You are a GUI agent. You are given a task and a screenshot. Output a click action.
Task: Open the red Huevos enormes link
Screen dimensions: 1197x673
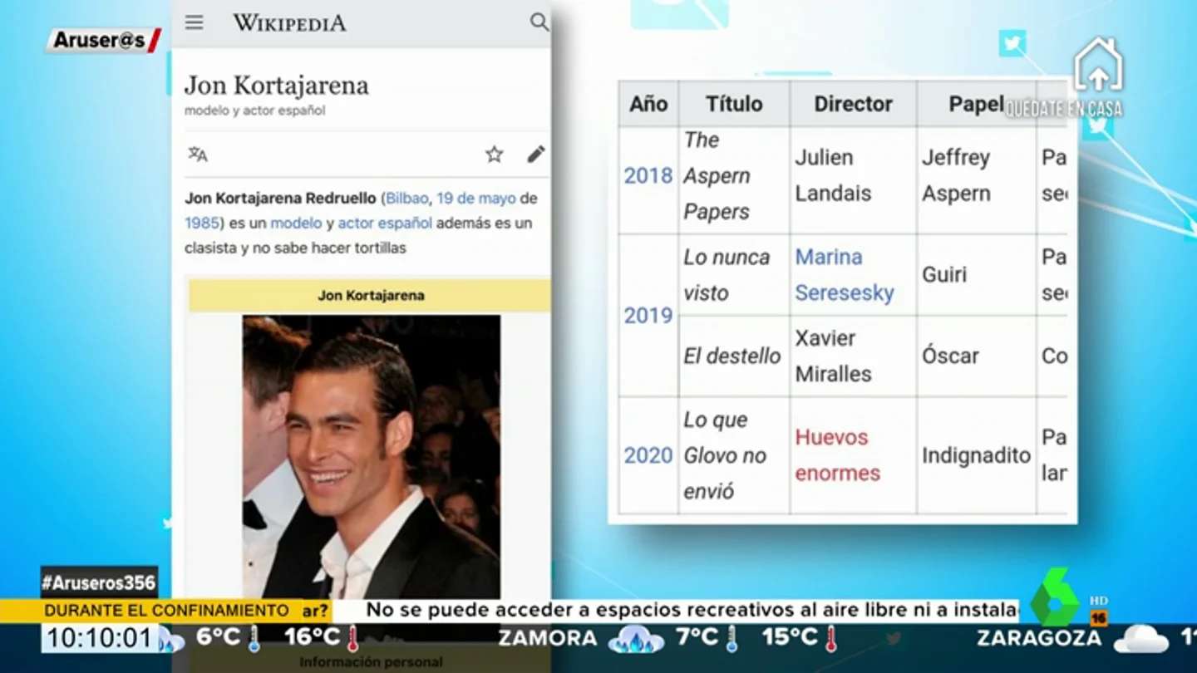coord(837,455)
